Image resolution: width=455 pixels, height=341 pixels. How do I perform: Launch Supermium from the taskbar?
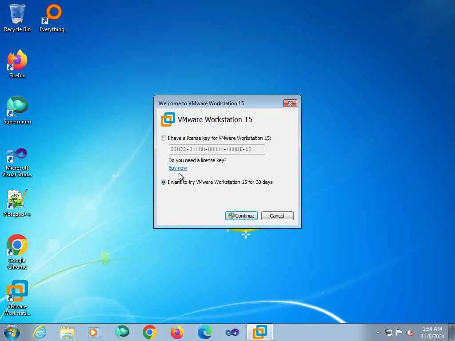[x=122, y=332]
